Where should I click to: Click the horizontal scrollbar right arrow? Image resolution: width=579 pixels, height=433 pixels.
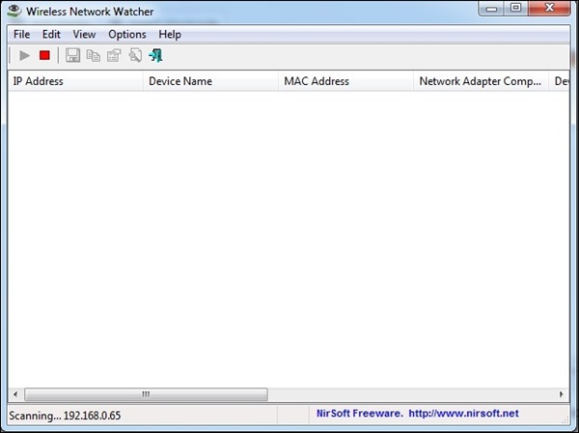pyautogui.click(x=563, y=394)
